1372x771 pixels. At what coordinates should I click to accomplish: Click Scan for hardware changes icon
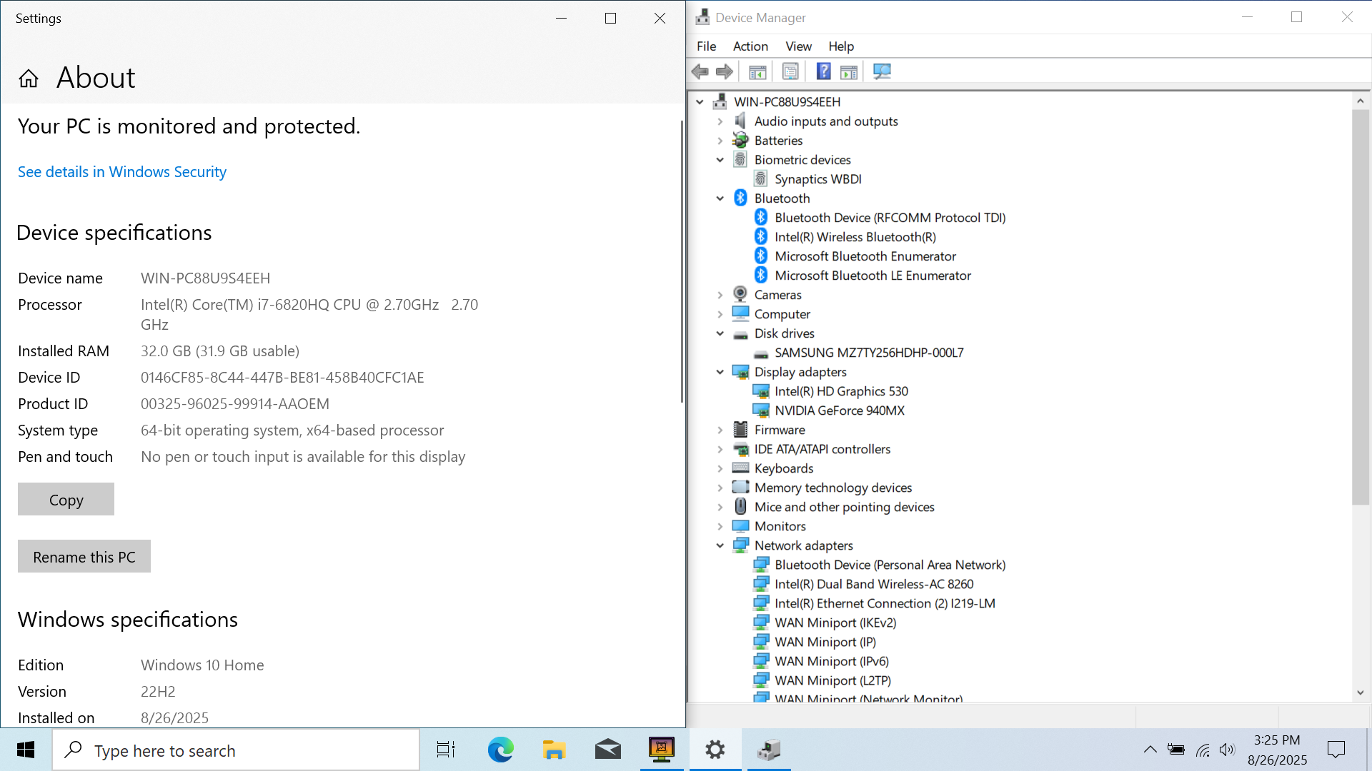point(883,71)
